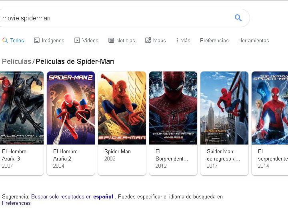Click the Todos magnifier icon
Image resolution: width=288 pixels, height=220 pixels.
tap(5, 40)
